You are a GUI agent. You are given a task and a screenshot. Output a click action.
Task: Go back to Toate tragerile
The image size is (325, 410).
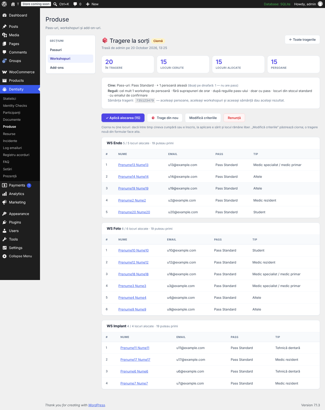click(x=302, y=39)
